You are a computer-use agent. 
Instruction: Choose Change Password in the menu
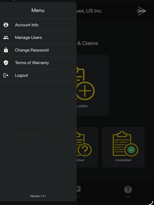[x=38, y=50]
